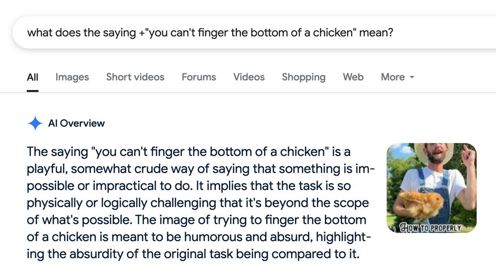Select the All results tab
This screenshot has height=280, width=496.
tap(33, 77)
